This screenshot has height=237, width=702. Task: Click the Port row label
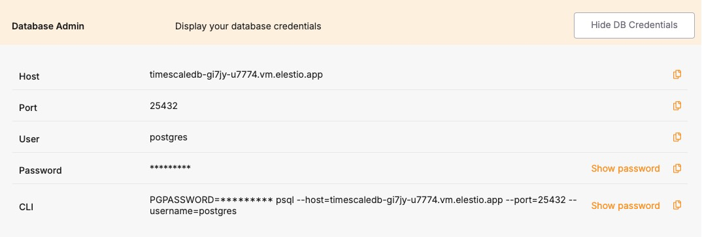click(x=27, y=108)
